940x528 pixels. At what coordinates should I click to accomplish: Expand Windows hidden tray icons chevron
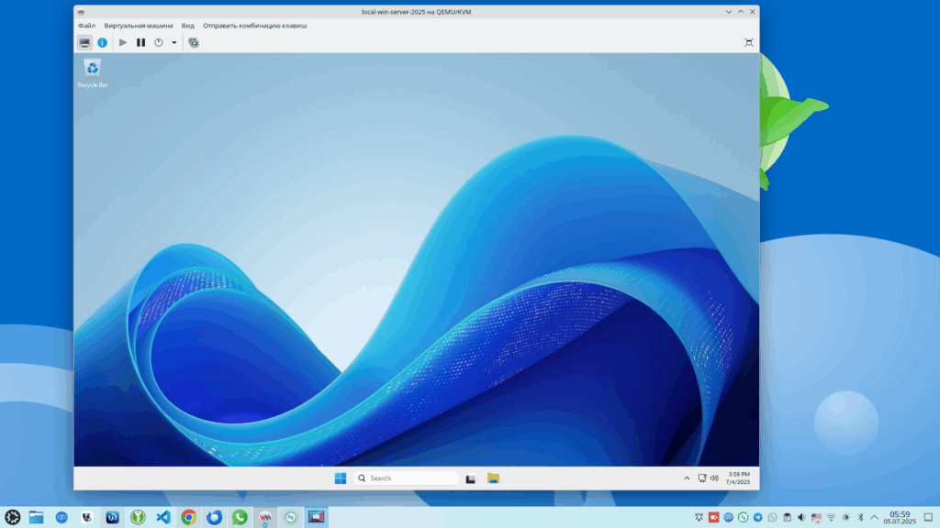(687, 478)
